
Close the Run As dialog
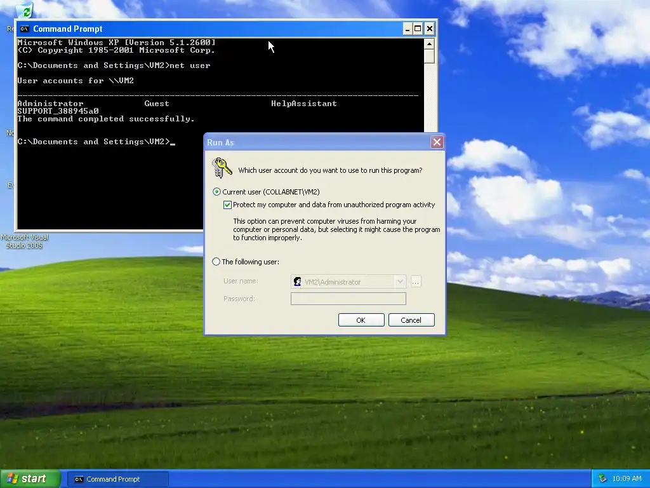pos(437,142)
